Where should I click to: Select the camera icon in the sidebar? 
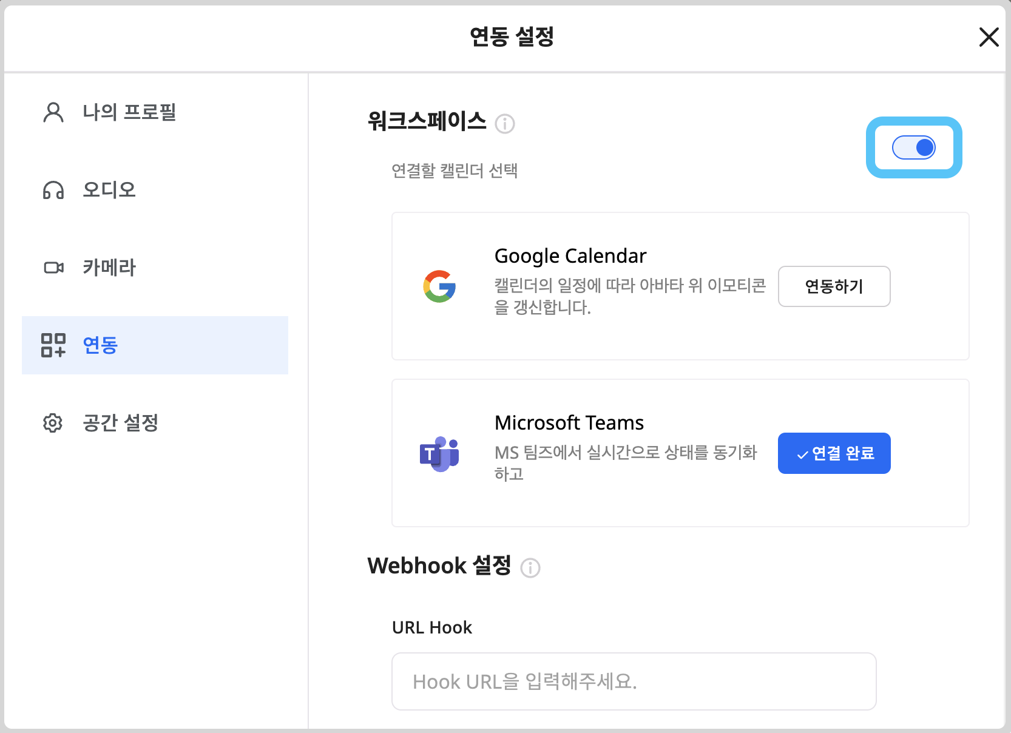pyautogui.click(x=53, y=267)
